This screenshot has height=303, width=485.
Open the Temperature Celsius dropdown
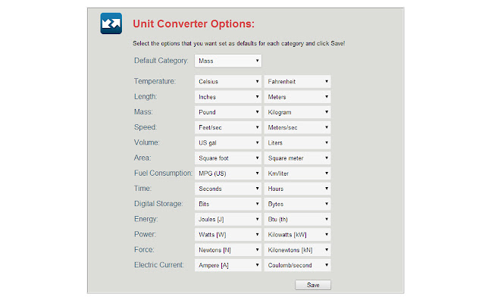coord(228,82)
